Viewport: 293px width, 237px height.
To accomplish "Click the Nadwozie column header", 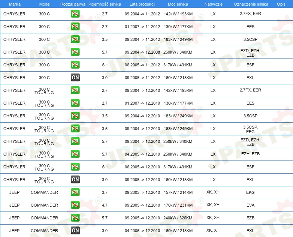I will click(214, 4).
